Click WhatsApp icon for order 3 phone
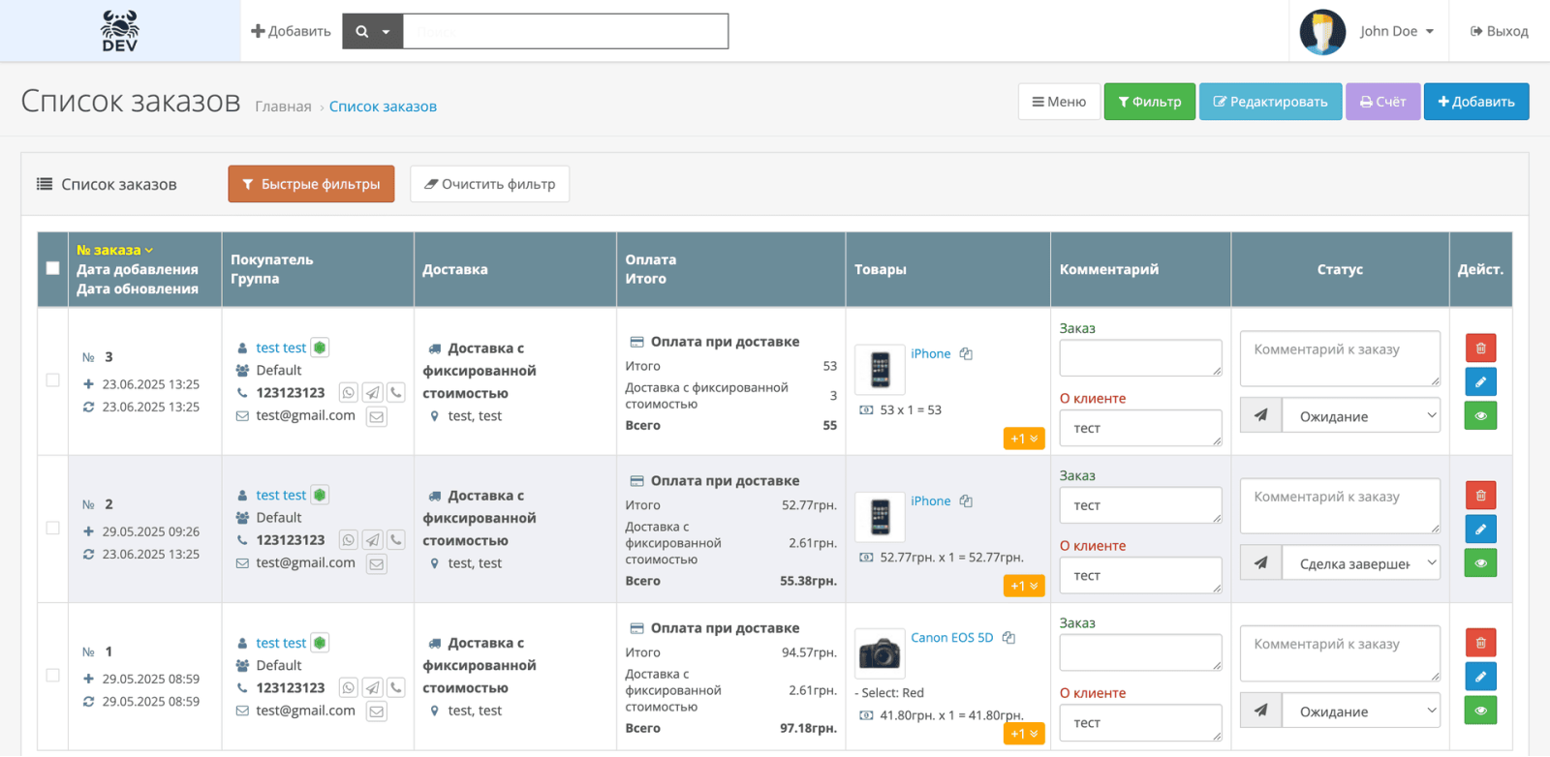 point(349,393)
